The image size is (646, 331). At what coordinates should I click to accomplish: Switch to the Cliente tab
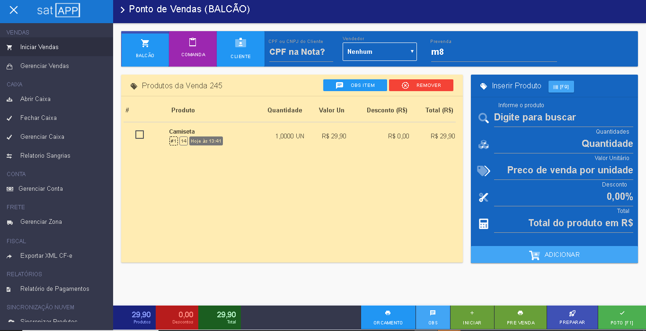coord(240,43)
